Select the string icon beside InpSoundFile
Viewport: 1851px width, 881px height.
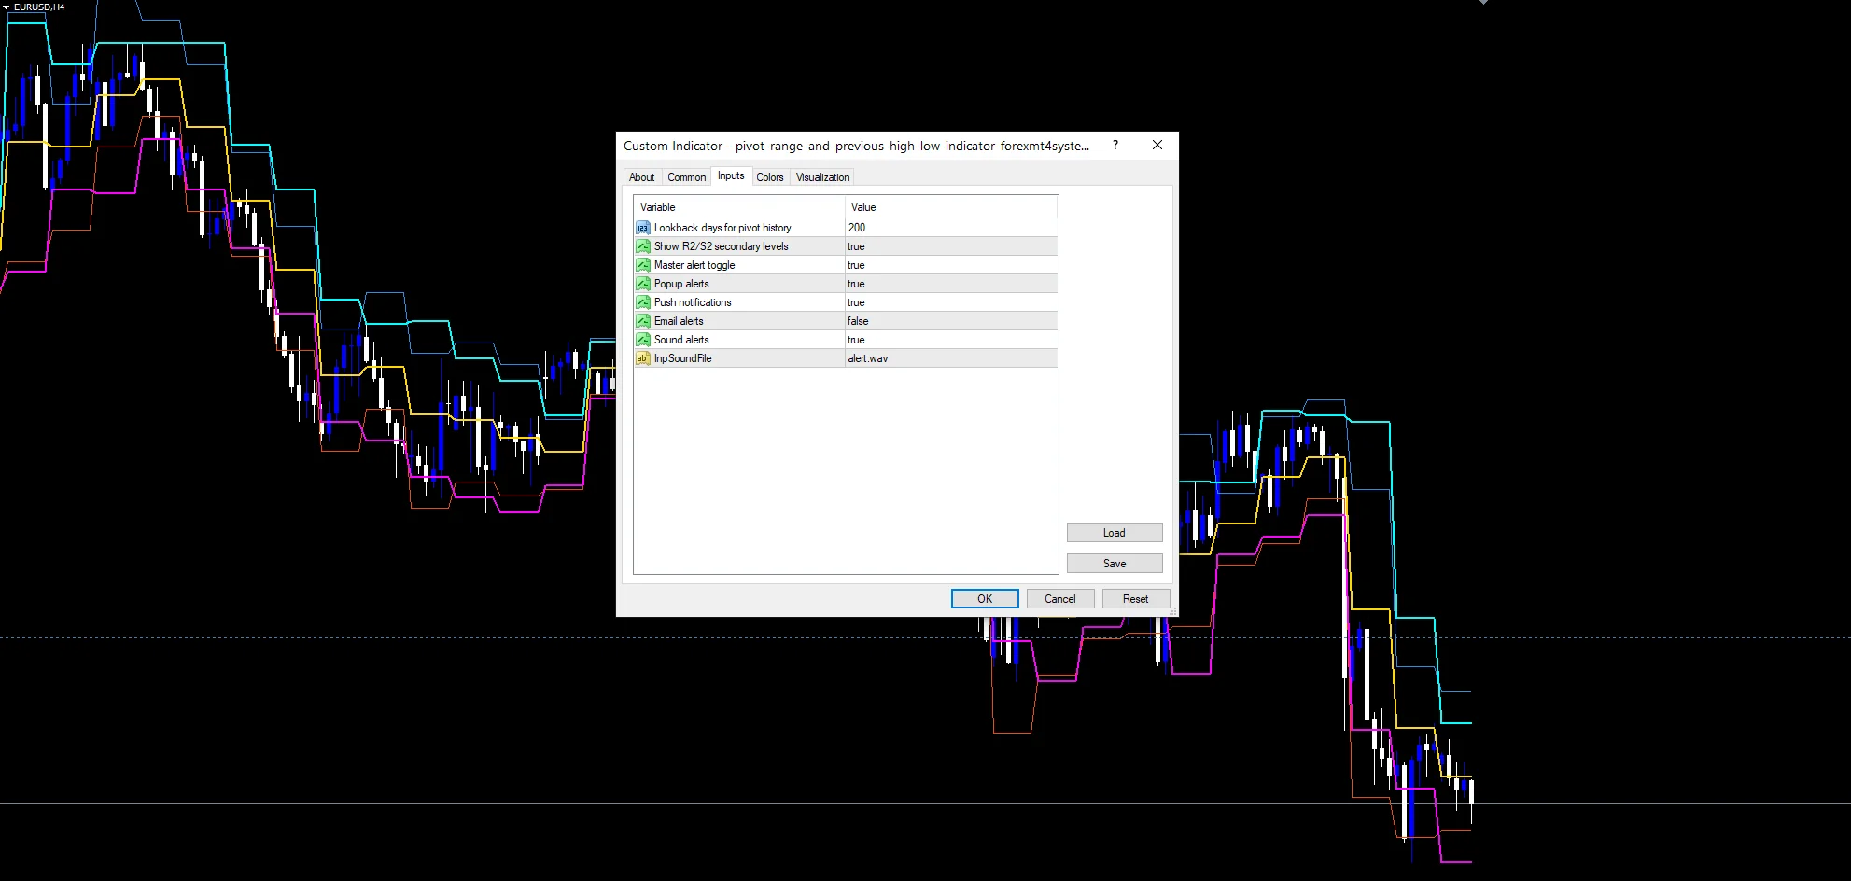[642, 358]
